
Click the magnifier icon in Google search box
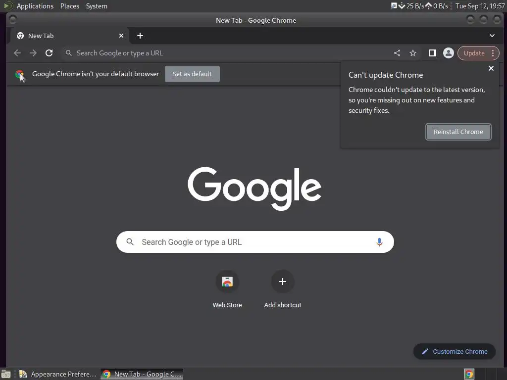[130, 242]
